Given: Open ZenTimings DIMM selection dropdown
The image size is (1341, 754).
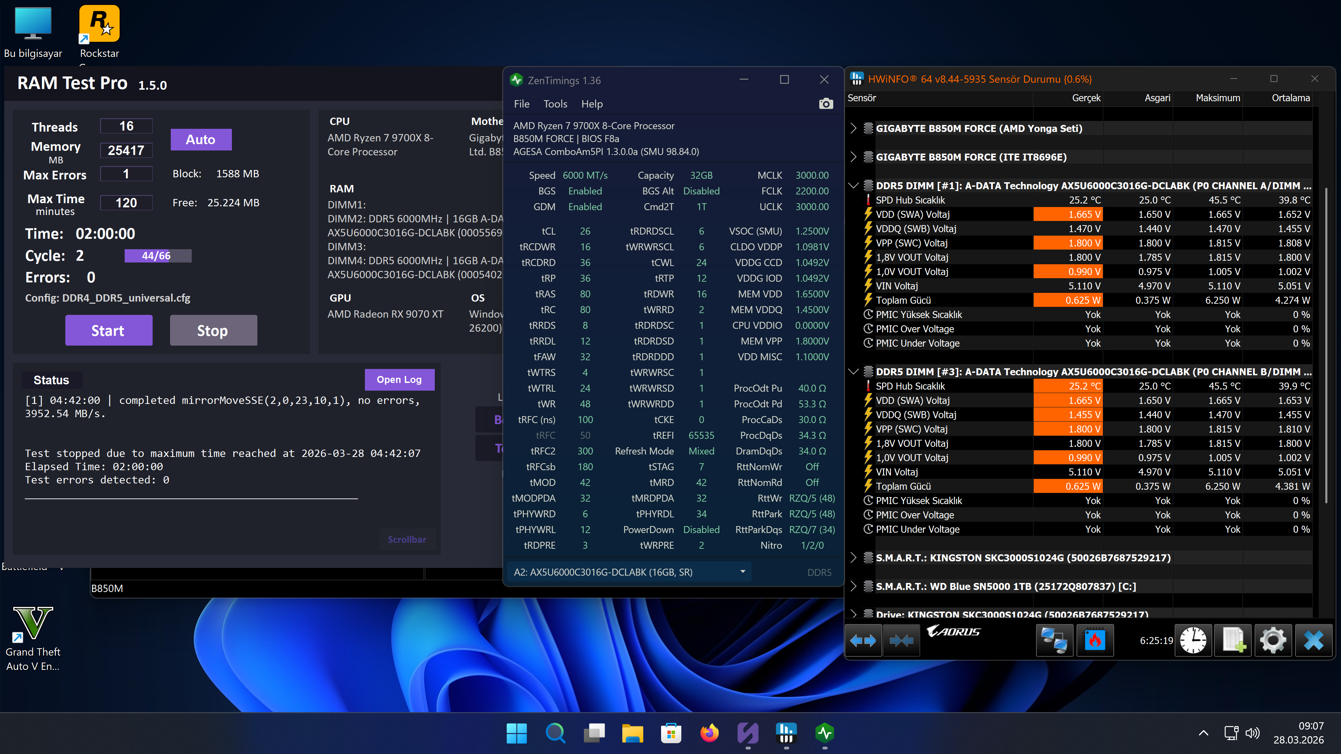Looking at the screenshot, I should 629,572.
